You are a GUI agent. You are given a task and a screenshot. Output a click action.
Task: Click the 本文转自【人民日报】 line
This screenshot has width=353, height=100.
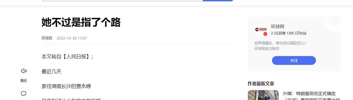pyautogui.click(x=68, y=57)
